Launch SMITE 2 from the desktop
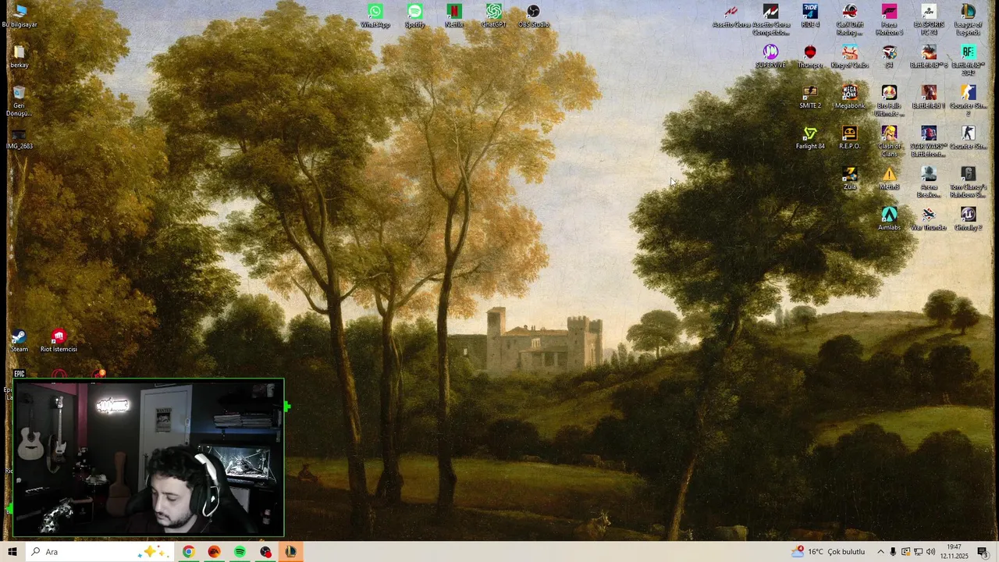Screen dimensions: 999x562 click(x=810, y=97)
